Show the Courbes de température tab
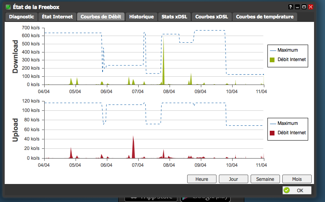The width and height of the screenshot is (325, 202). (x=265, y=17)
